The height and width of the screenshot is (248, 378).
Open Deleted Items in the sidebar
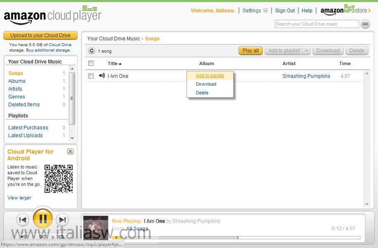[x=24, y=105]
